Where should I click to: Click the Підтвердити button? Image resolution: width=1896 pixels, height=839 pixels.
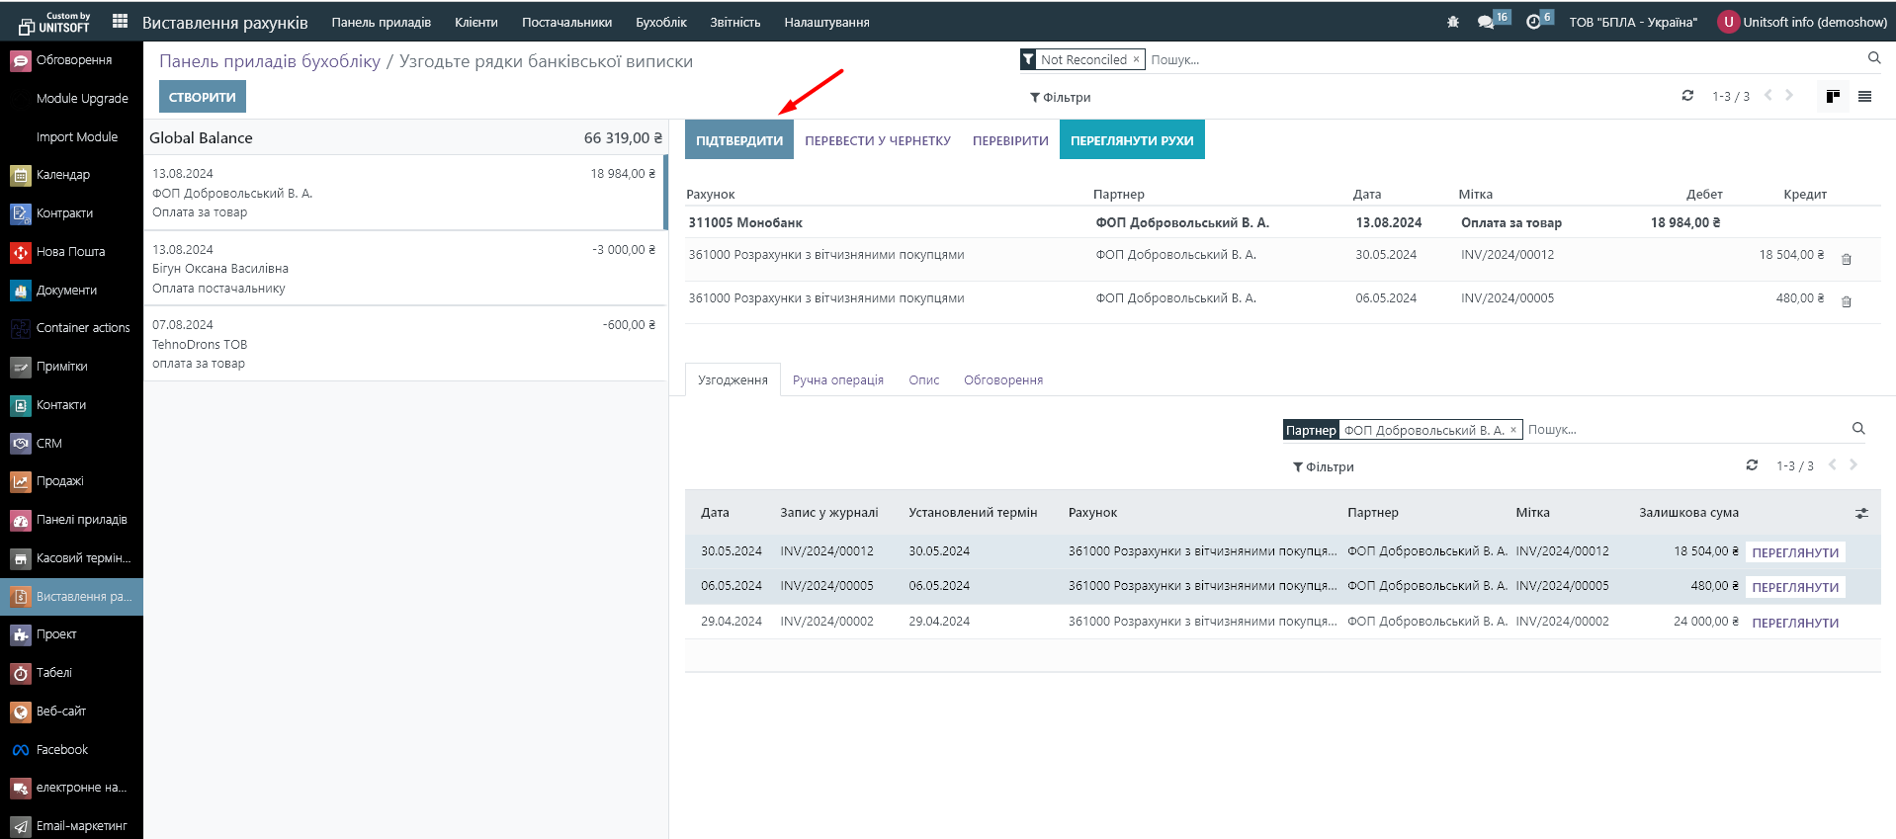738,140
